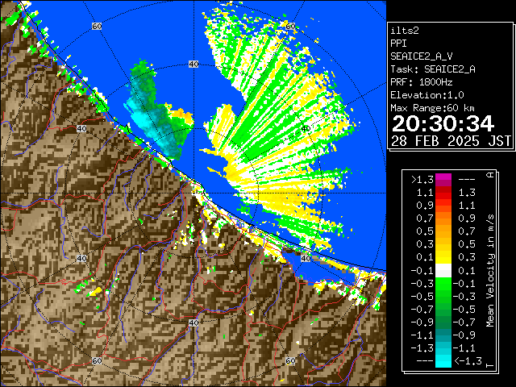
Task: Click the cyan swatch at the scale's end
Action: 443,361
